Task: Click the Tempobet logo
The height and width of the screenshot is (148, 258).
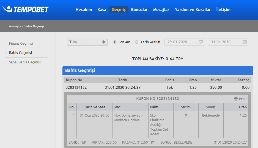Action: pos(26,9)
